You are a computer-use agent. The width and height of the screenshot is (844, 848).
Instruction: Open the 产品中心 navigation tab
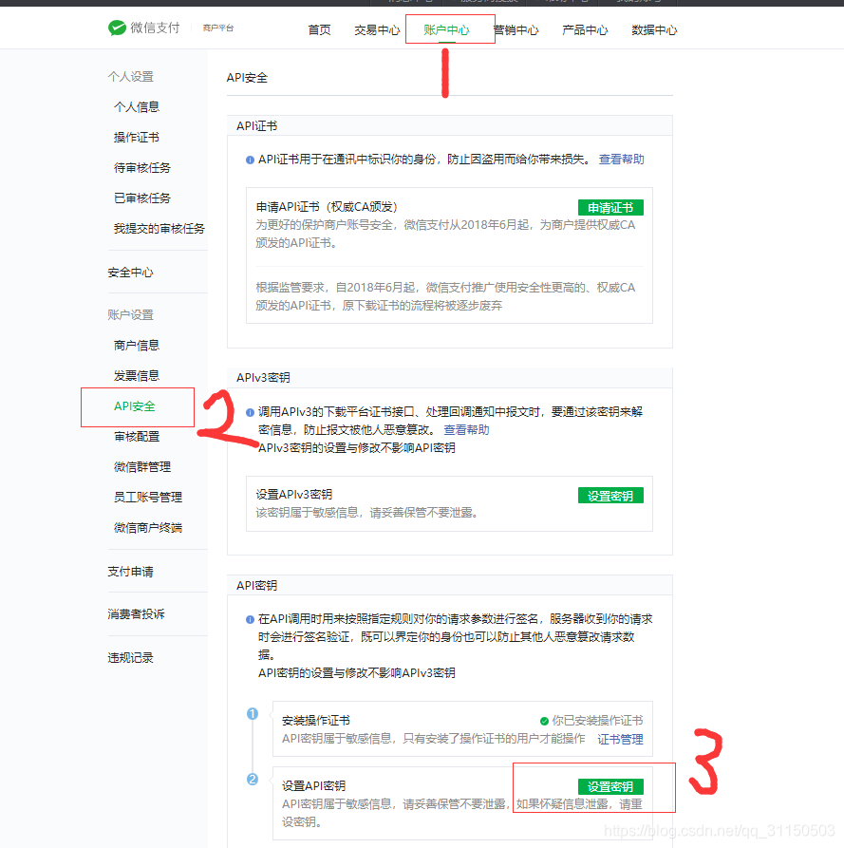pyautogui.click(x=585, y=29)
